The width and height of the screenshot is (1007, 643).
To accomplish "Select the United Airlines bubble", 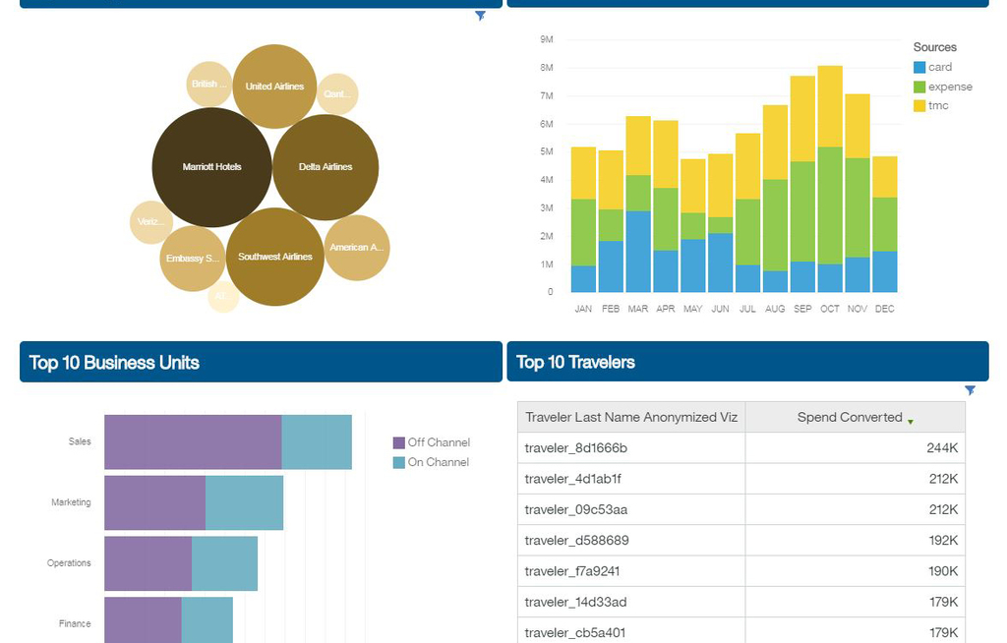I will pyautogui.click(x=274, y=87).
